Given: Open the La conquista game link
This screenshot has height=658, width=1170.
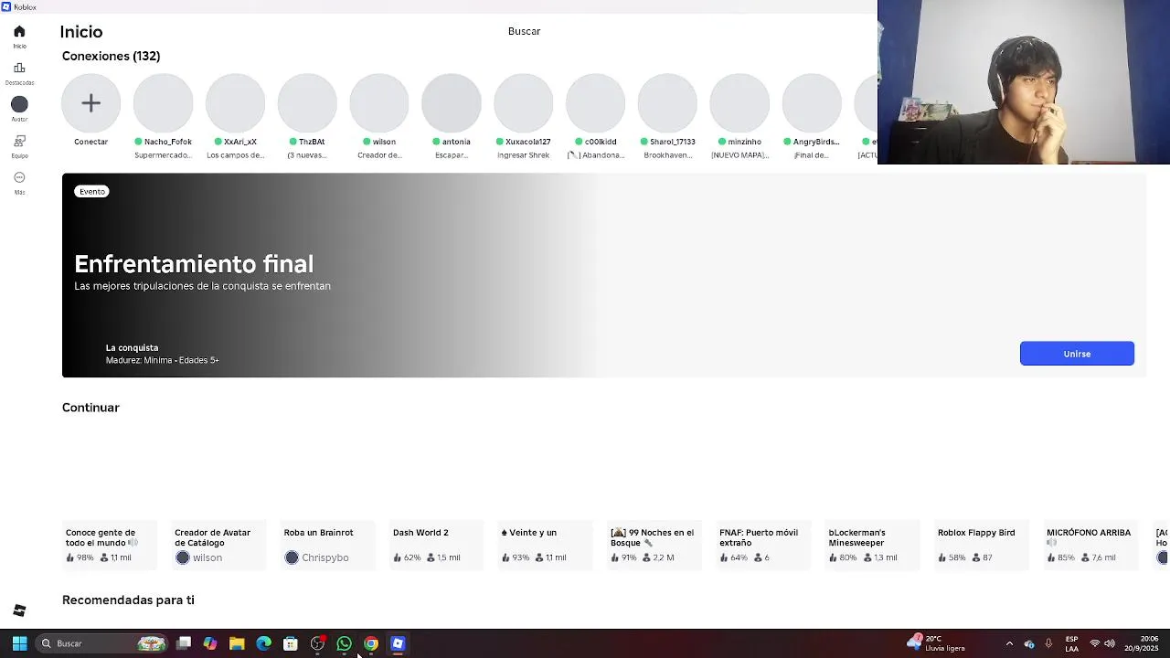Looking at the screenshot, I should tap(132, 347).
